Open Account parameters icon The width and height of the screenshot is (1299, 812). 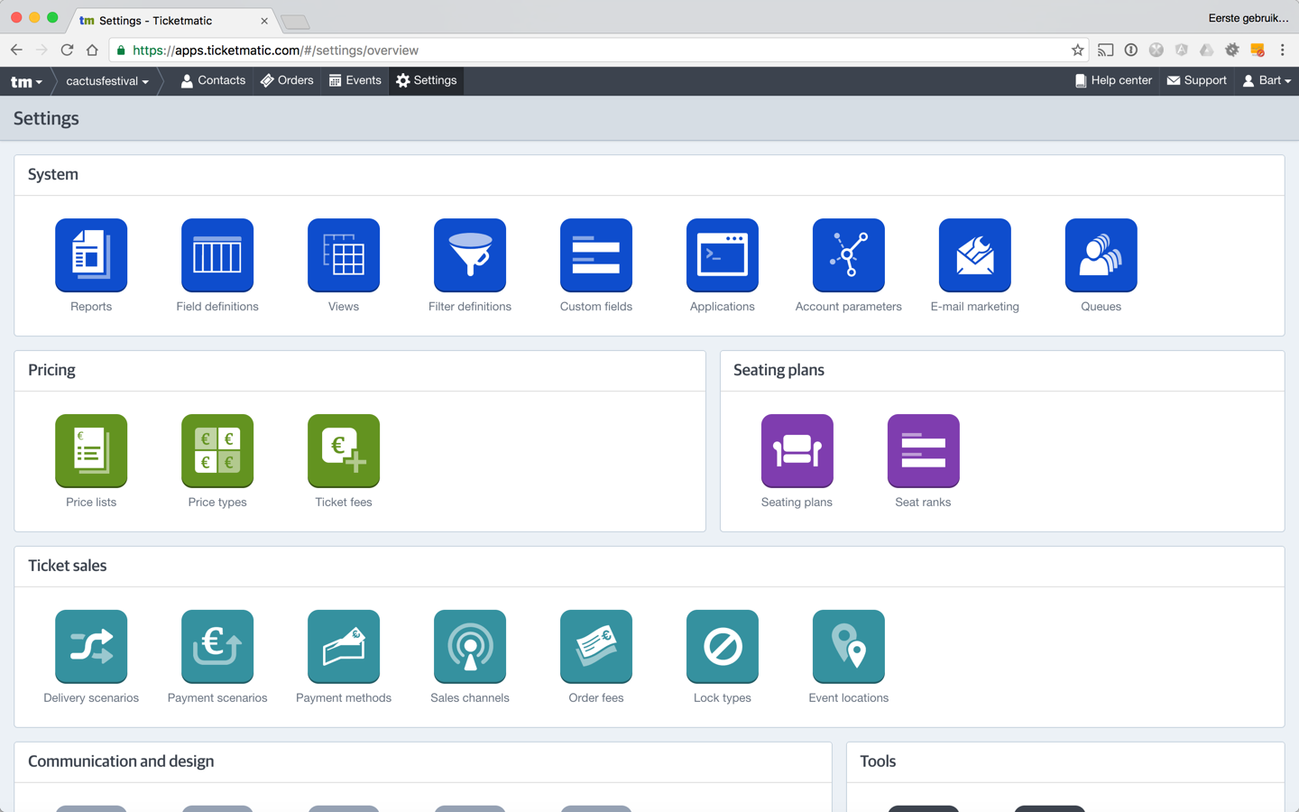pos(849,255)
